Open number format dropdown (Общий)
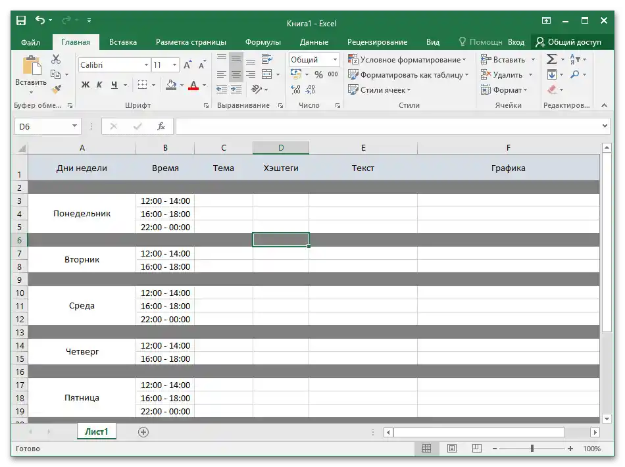Image resolution: width=625 pixels, height=467 pixels. (336, 60)
